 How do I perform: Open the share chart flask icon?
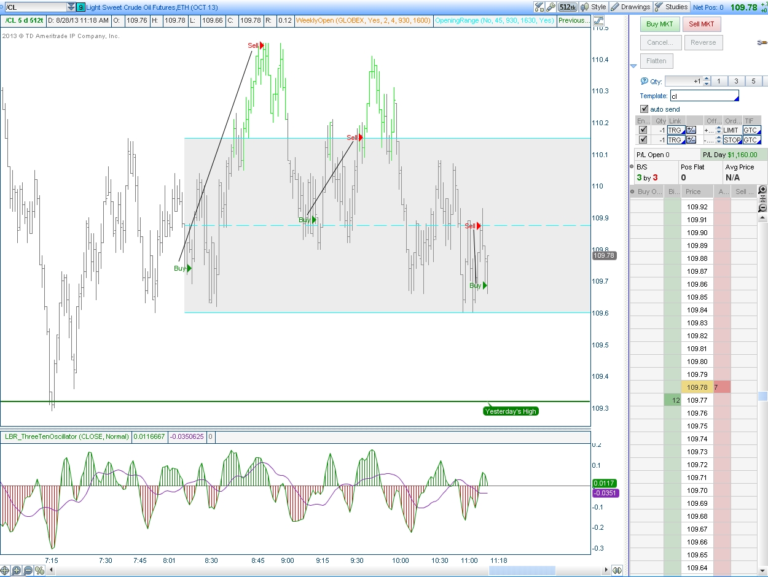539,7
